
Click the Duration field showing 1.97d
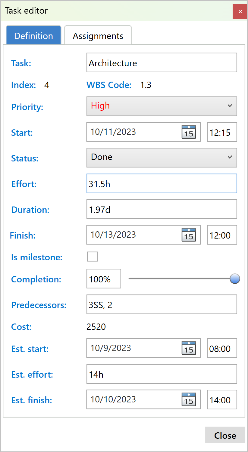coord(162,209)
